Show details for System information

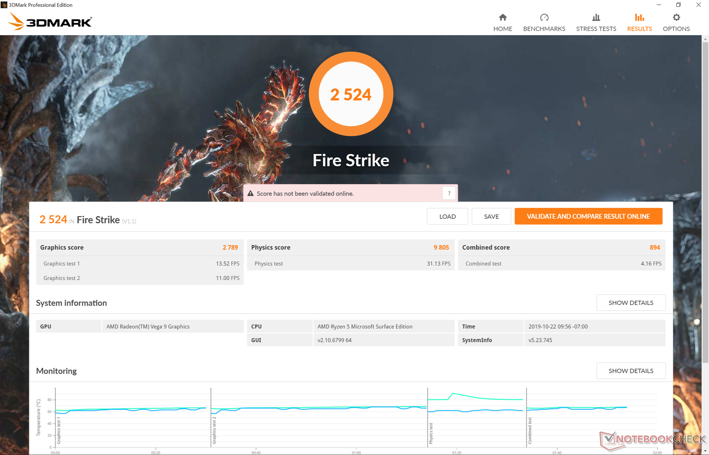631,303
